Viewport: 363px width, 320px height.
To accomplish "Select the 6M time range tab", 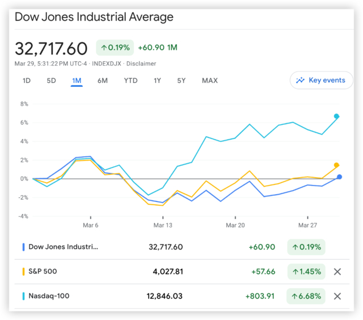I will [x=102, y=81].
